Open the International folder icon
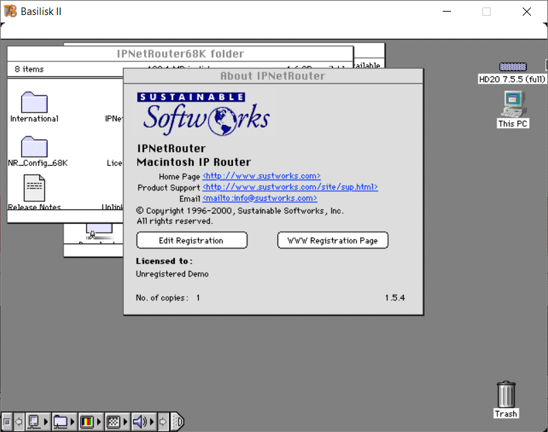 [x=34, y=102]
